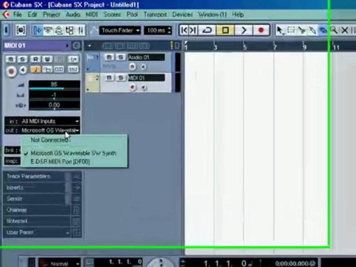The height and width of the screenshot is (267, 356).
Task: Click the Audio 01 track name field
Action: (x=146, y=57)
